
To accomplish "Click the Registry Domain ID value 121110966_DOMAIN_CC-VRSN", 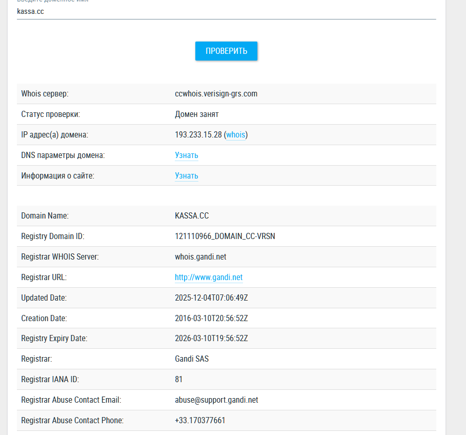I will tap(228, 236).
